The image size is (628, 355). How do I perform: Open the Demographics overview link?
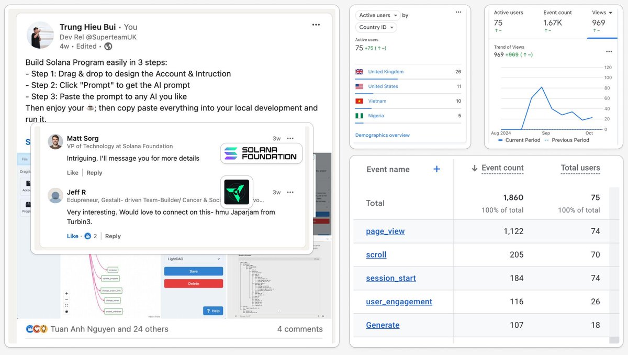point(383,135)
